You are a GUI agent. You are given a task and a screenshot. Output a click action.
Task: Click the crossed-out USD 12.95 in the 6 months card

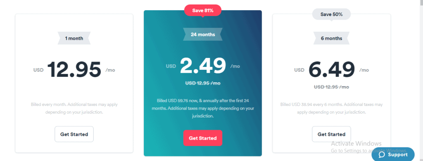pos(332,87)
